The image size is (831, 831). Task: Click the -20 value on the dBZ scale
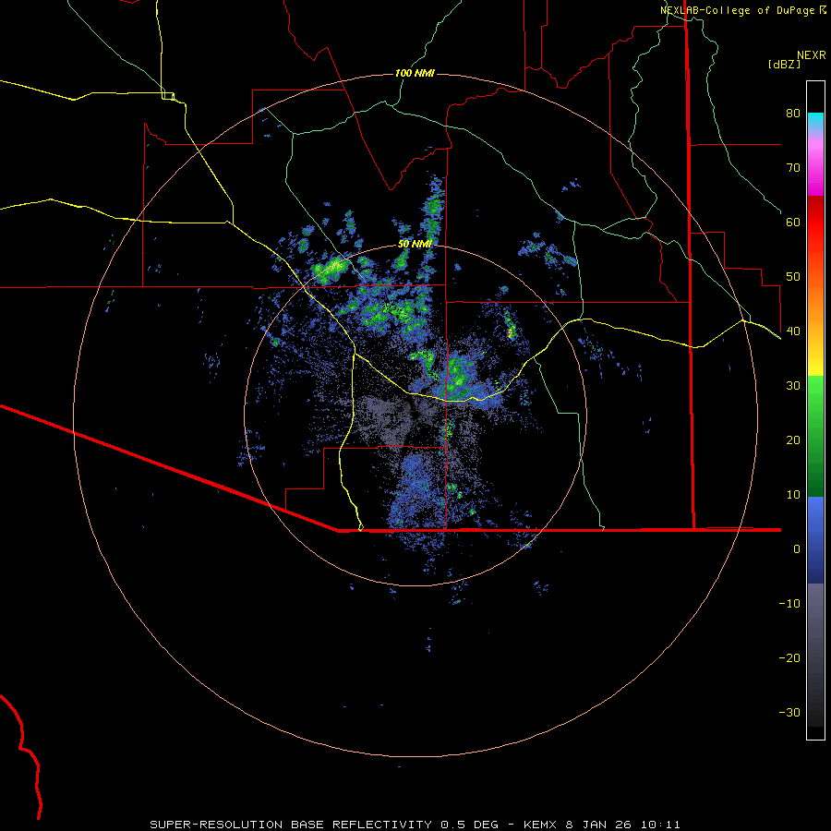[789, 657]
